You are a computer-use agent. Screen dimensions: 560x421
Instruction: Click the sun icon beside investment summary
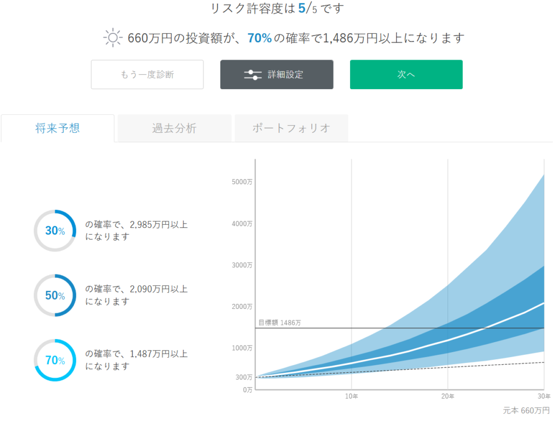pyautogui.click(x=112, y=38)
